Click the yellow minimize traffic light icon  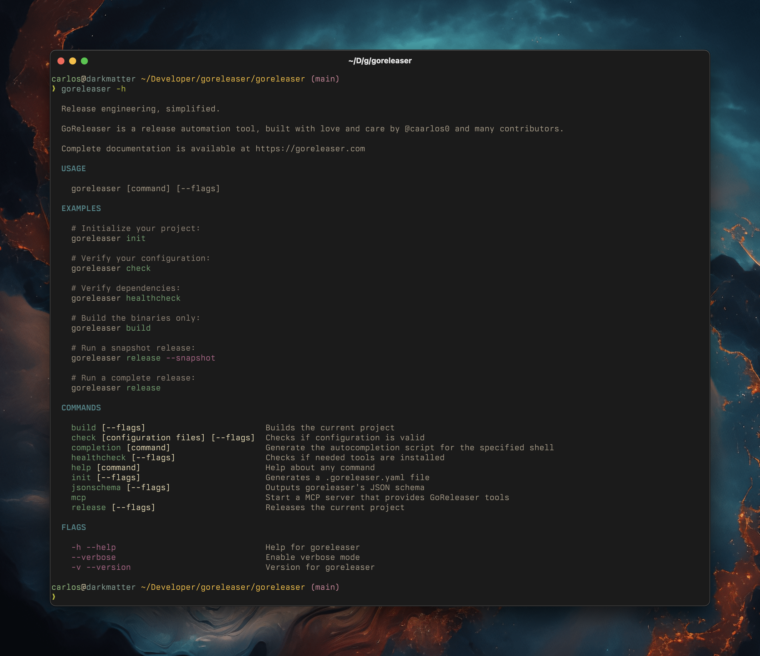point(73,62)
